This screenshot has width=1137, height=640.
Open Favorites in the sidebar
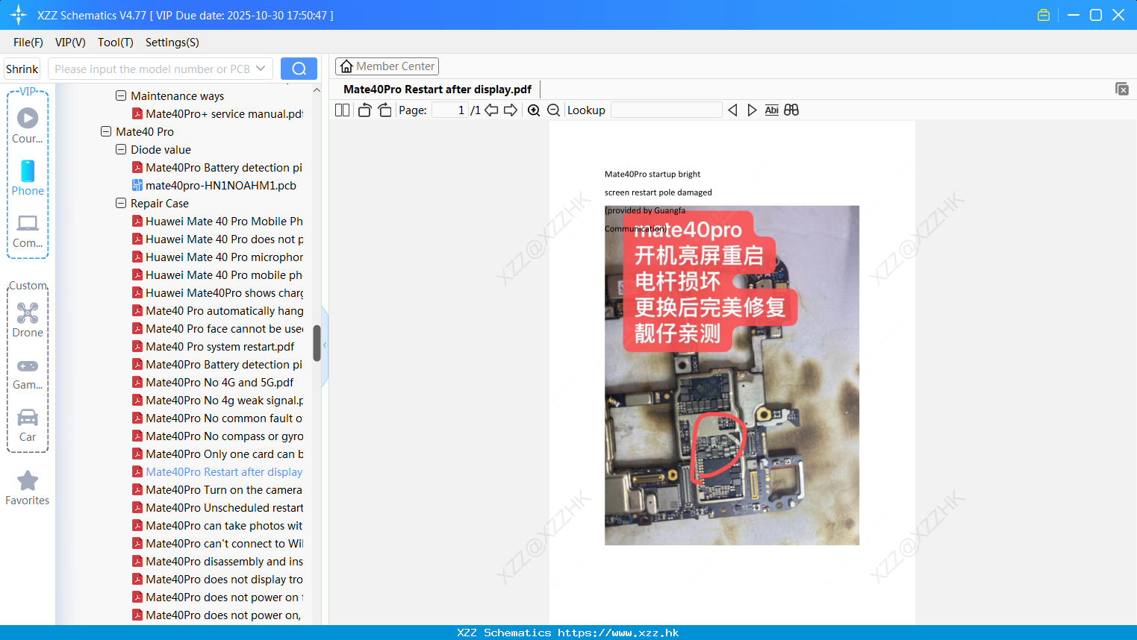tap(28, 488)
